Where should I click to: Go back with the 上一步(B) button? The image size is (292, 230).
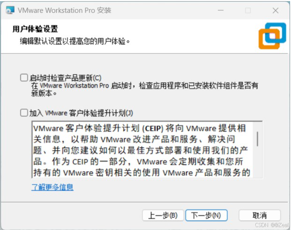click(x=163, y=215)
